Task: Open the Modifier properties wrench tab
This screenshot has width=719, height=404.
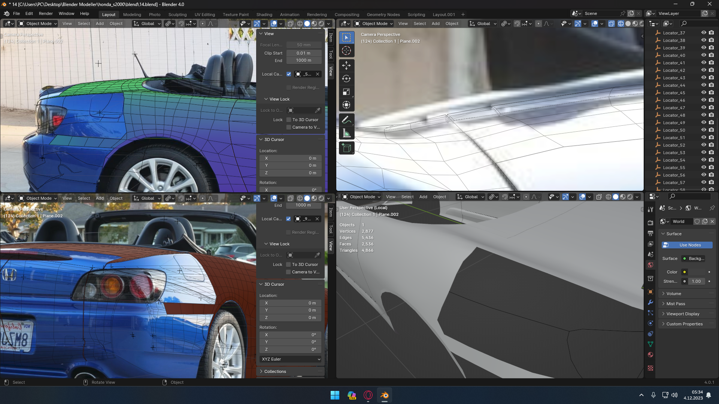Action: click(x=650, y=302)
